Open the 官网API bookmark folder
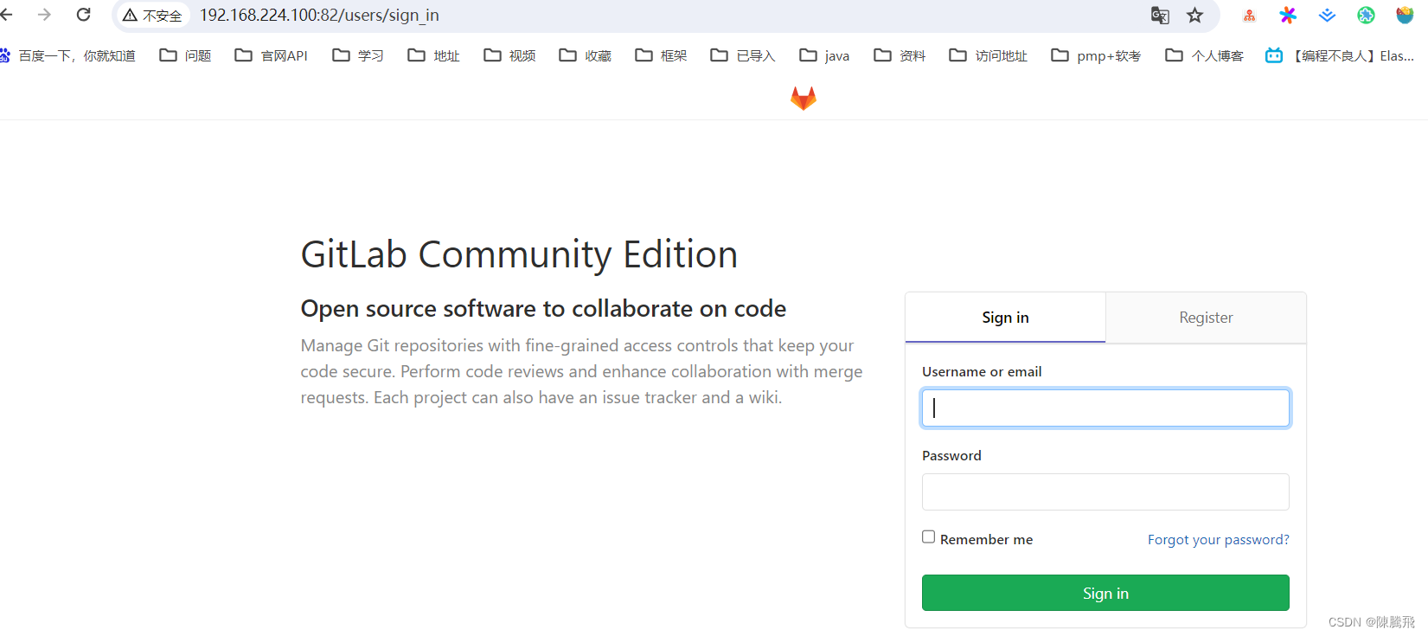 [271, 55]
